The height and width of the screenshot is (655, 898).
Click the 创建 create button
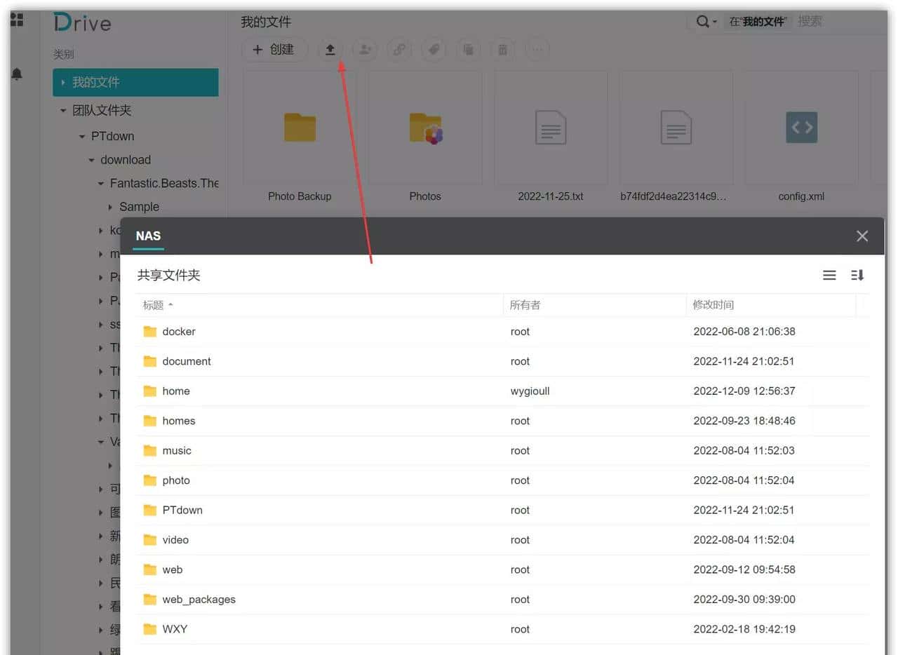coord(274,50)
